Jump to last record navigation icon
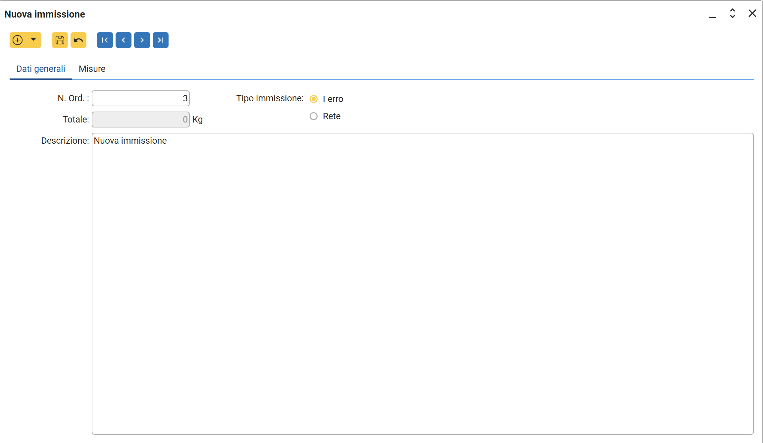Screen dimensions: 763x443 pyautogui.click(x=161, y=40)
